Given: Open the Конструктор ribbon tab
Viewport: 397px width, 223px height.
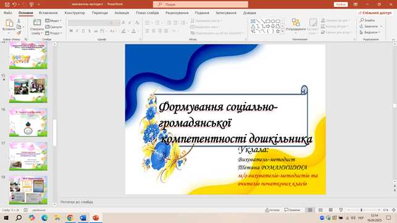Looking at the screenshot, I should [x=75, y=13].
